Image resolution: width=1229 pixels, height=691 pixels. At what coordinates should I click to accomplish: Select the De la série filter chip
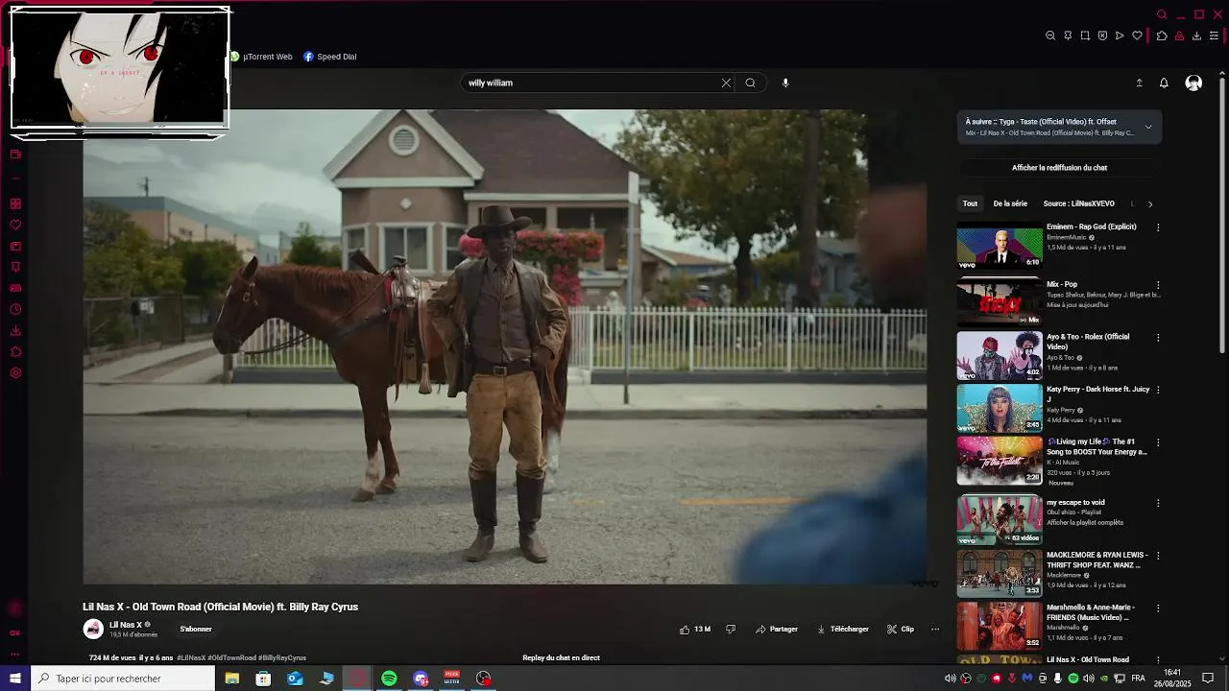1010,203
